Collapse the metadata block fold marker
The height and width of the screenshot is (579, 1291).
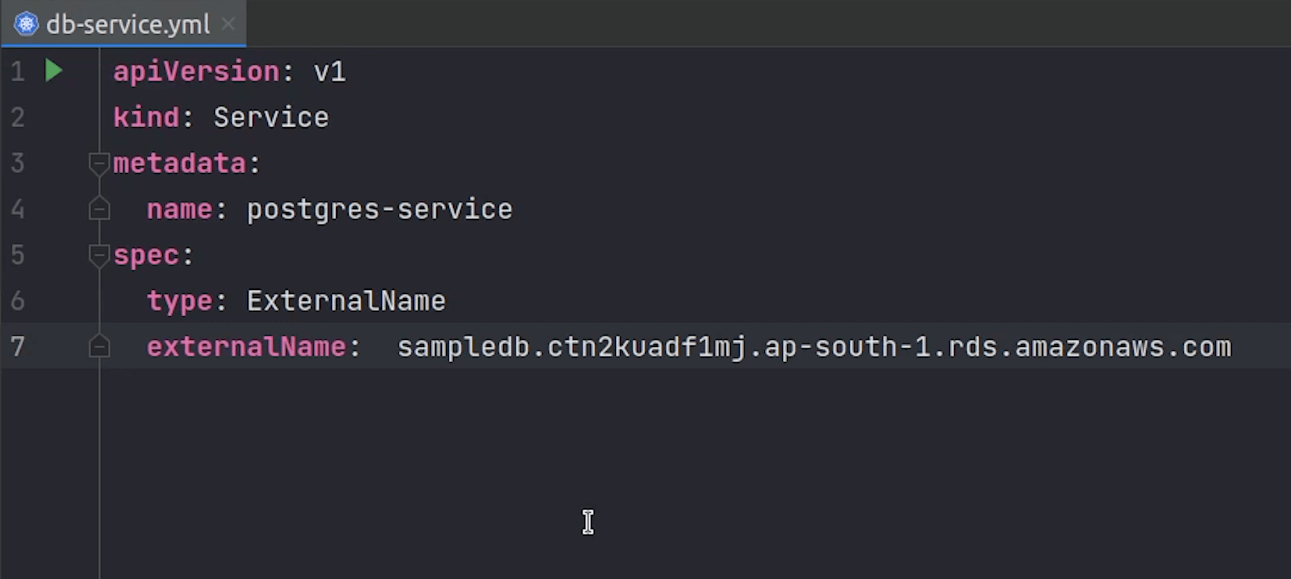[x=99, y=163]
